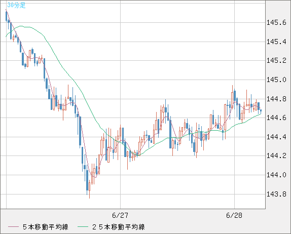Select the 144.4 price axis label
The image size is (291, 234).
(x=276, y=137)
